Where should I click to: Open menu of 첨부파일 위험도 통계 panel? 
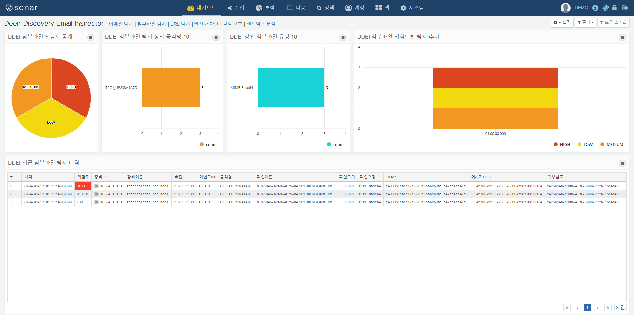[x=91, y=37]
